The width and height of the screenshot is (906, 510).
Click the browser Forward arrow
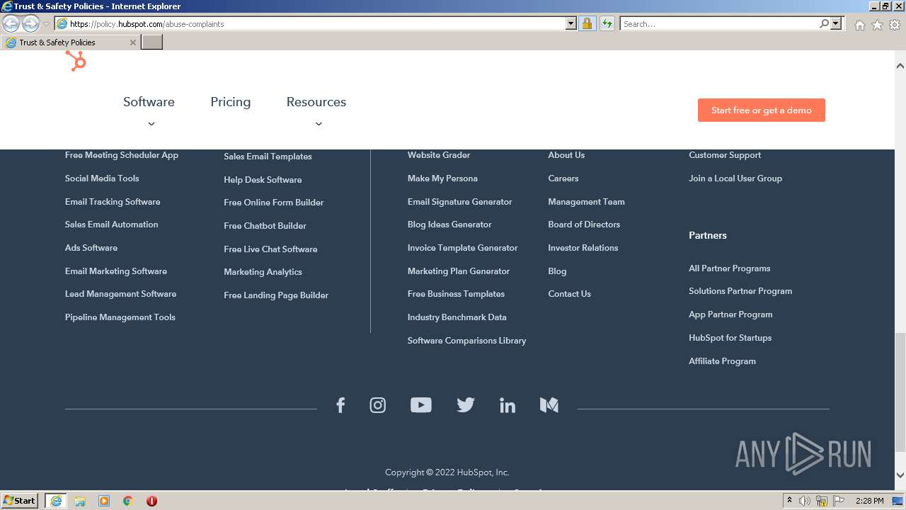click(x=30, y=23)
